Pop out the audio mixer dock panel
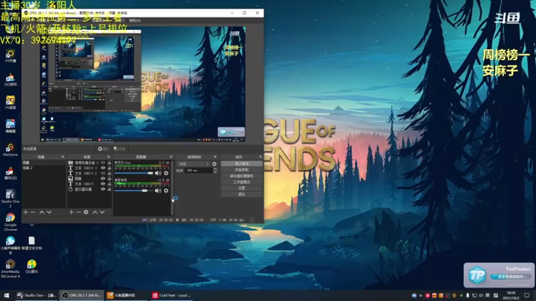The width and height of the screenshot is (536, 301). click(171, 157)
